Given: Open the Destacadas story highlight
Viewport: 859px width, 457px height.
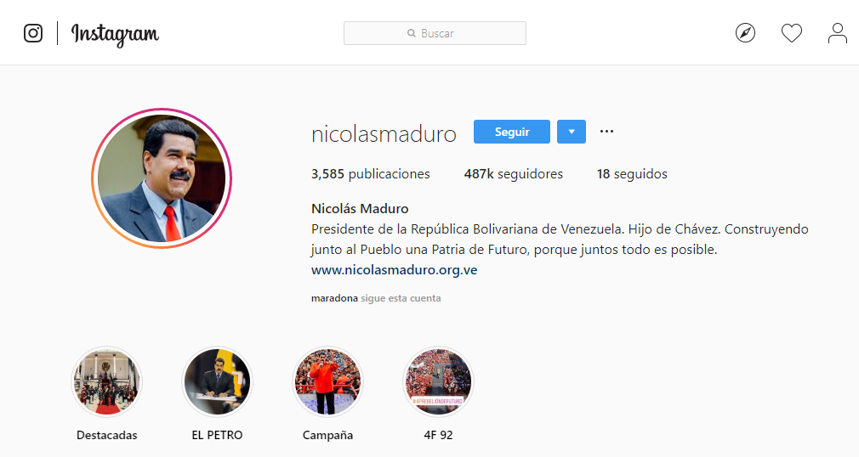Looking at the screenshot, I should coord(107,382).
